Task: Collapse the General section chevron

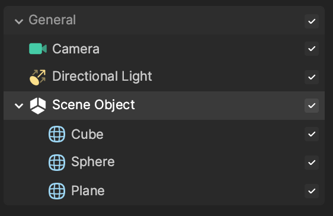Action: tap(19, 21)
